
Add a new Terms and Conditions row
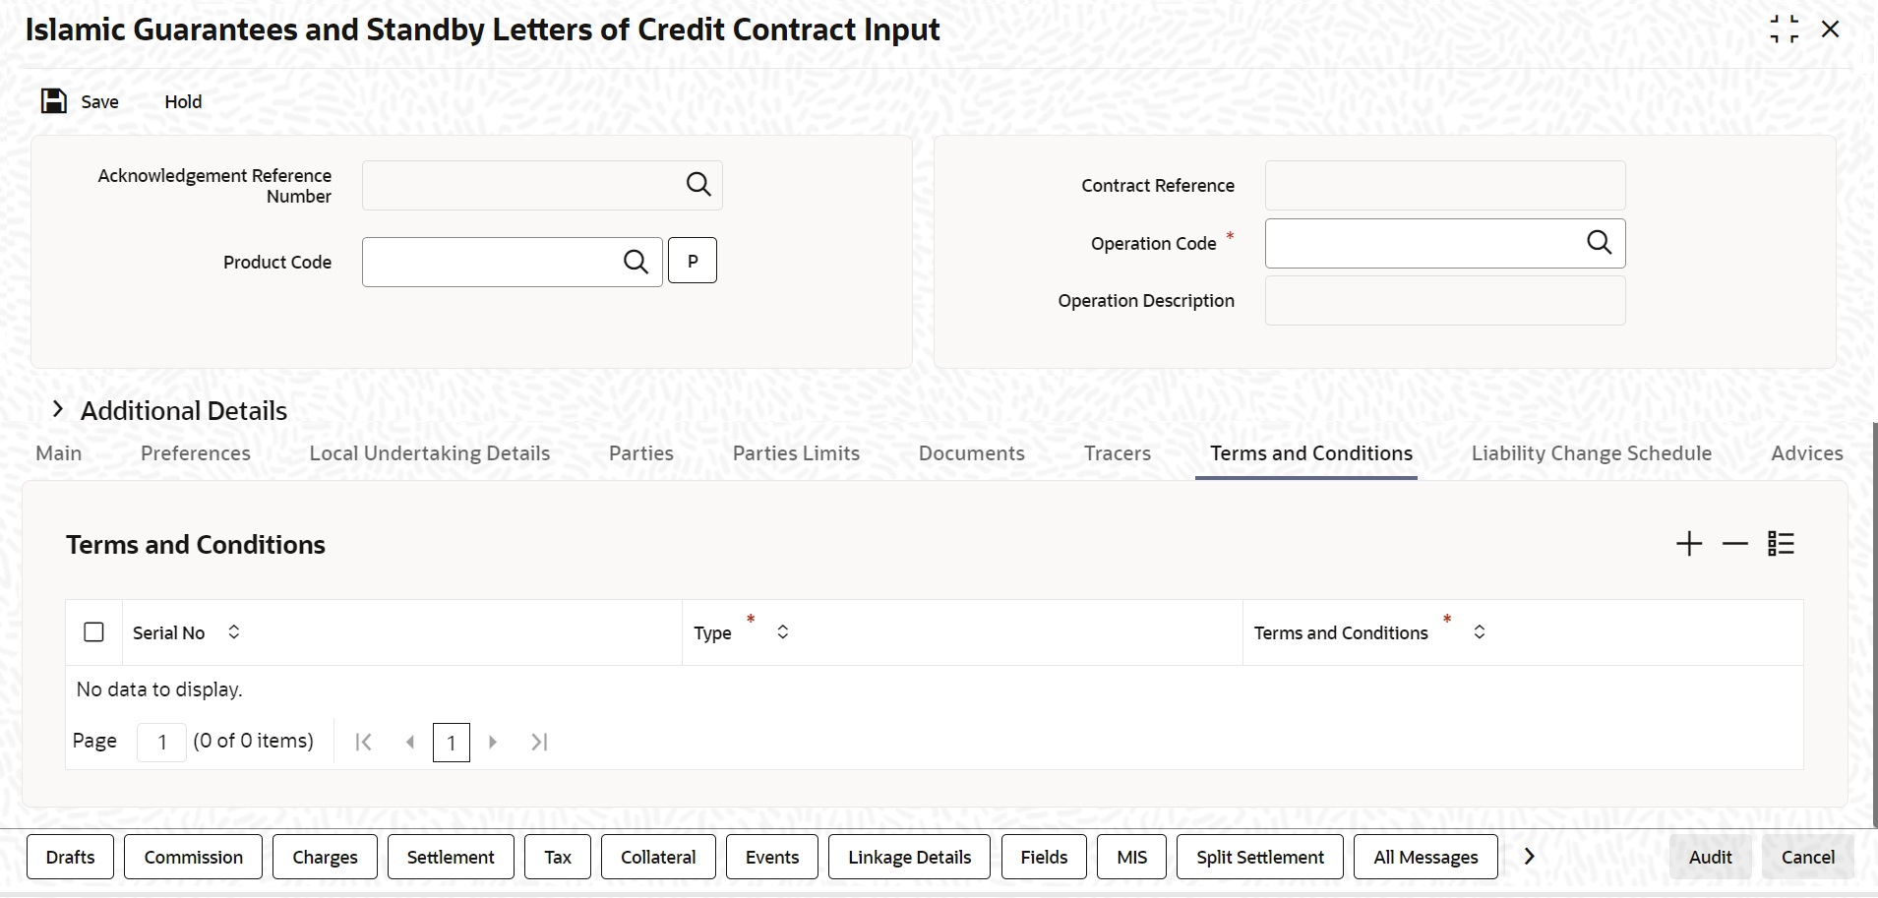coord(1689,544)
